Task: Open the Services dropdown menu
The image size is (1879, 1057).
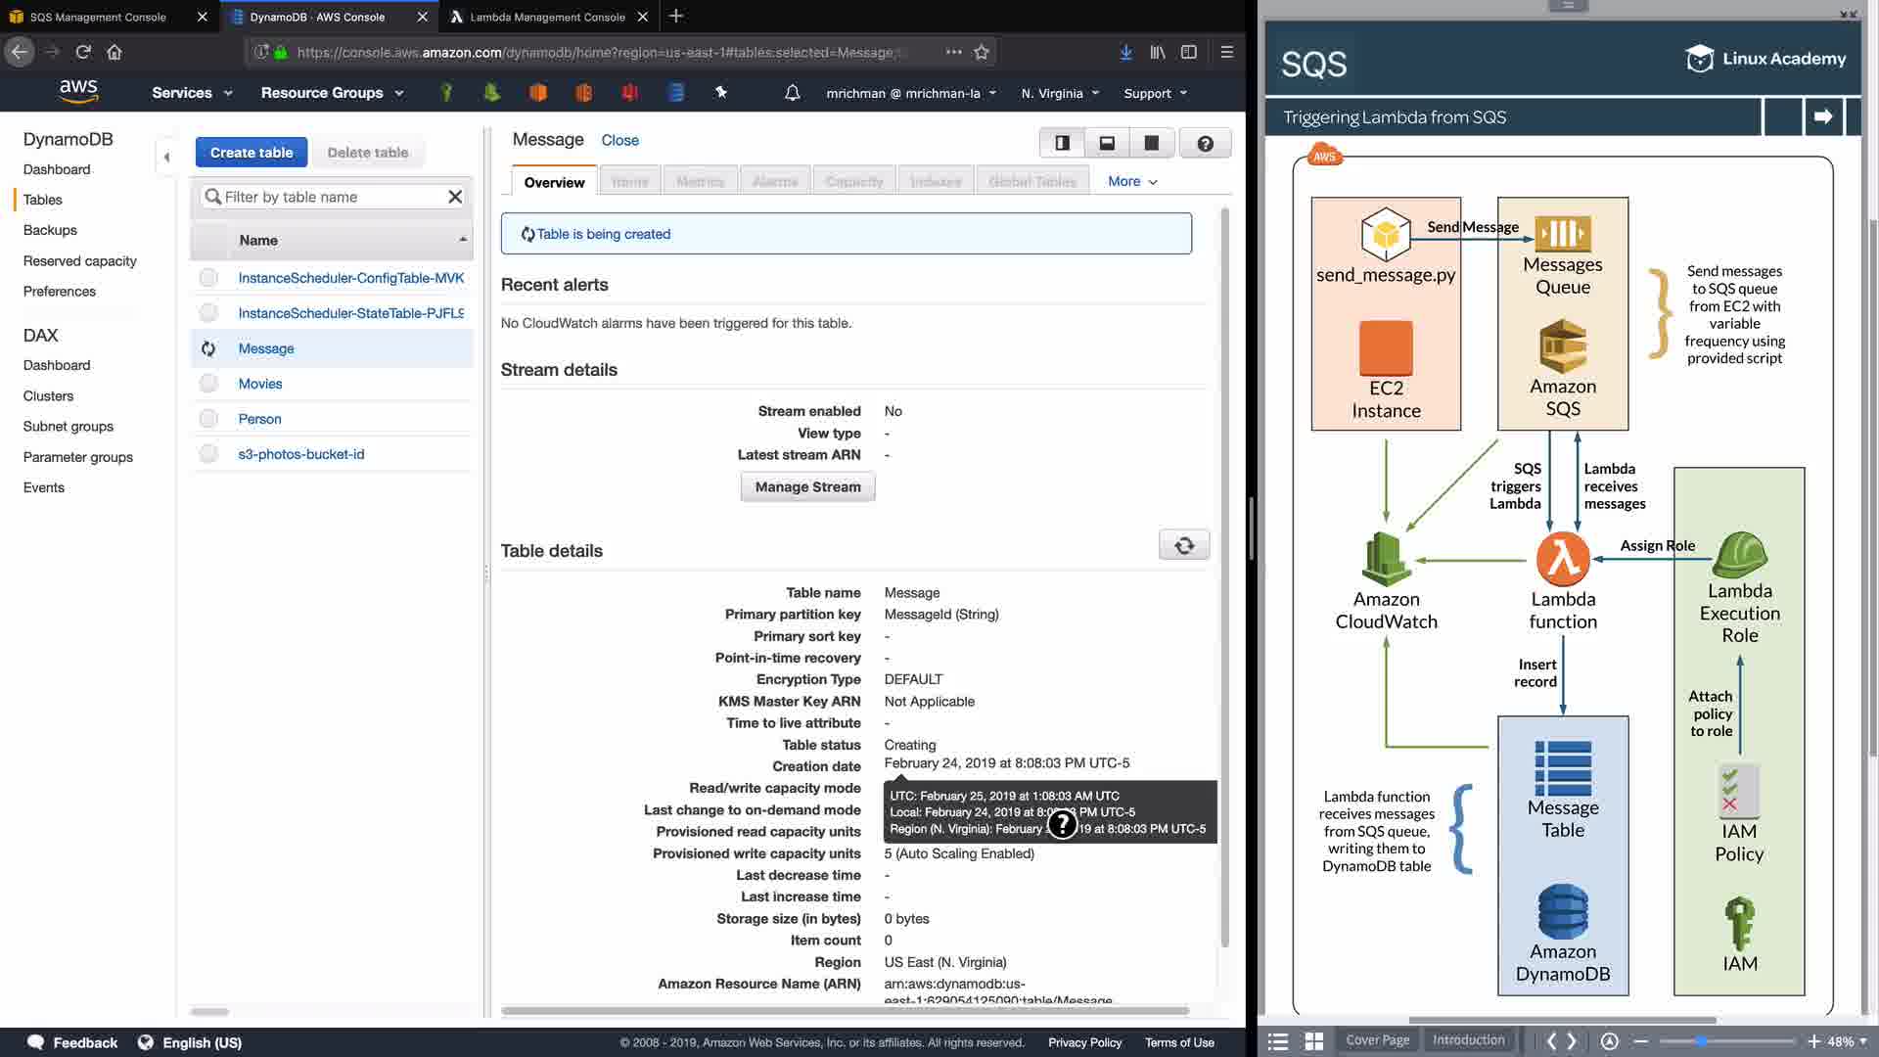Action: point(192,93)
